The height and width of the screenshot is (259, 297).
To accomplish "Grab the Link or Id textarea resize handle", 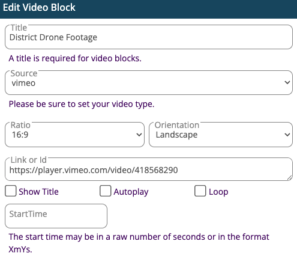I will tap(289, 177).
